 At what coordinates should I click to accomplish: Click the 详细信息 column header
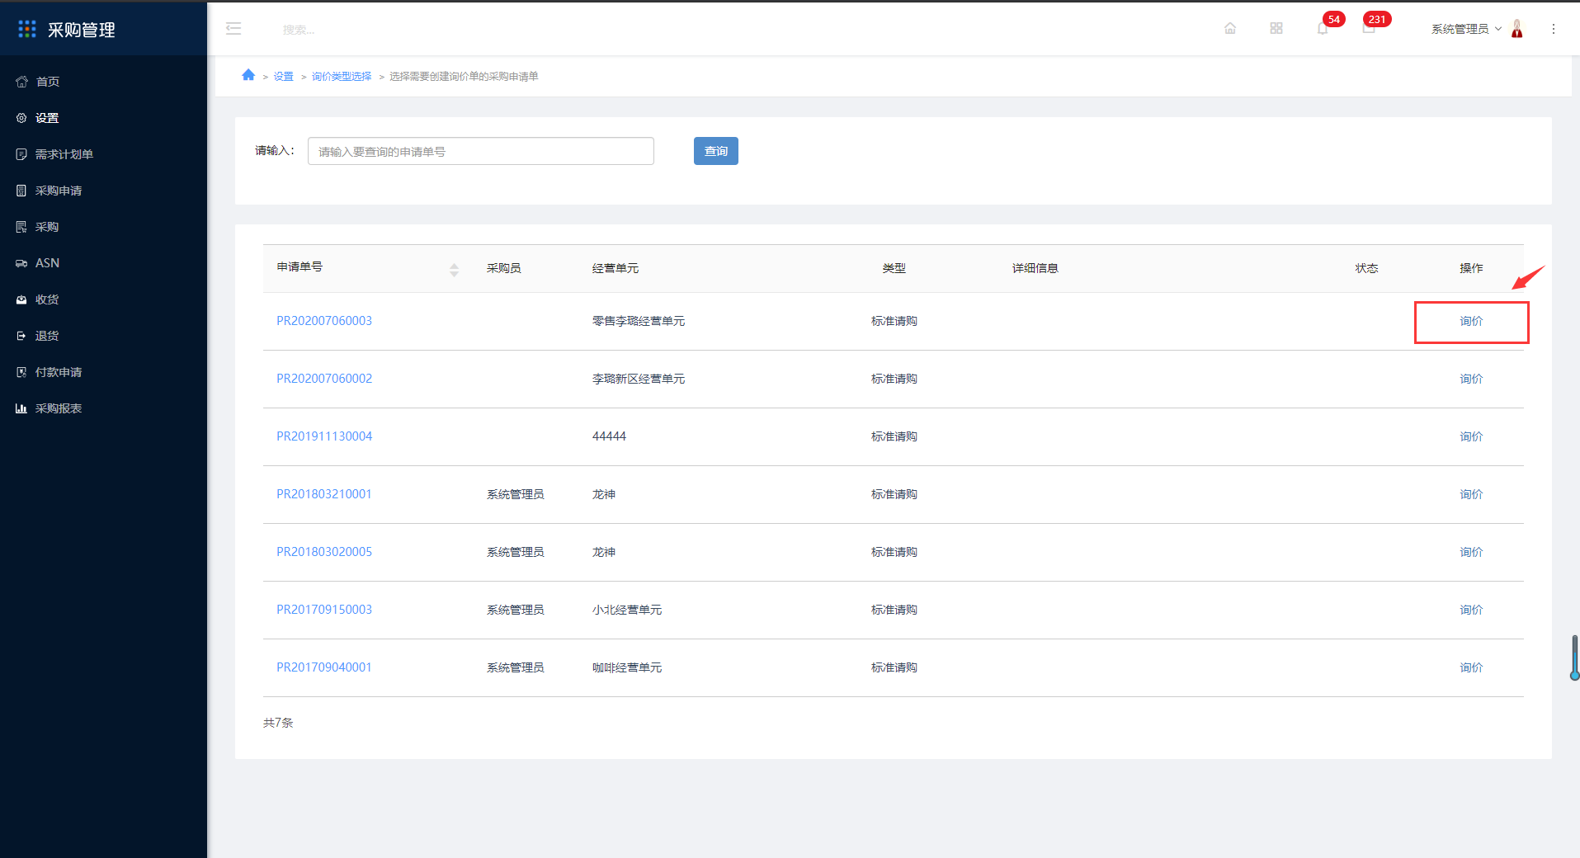tap(1035, 268)
